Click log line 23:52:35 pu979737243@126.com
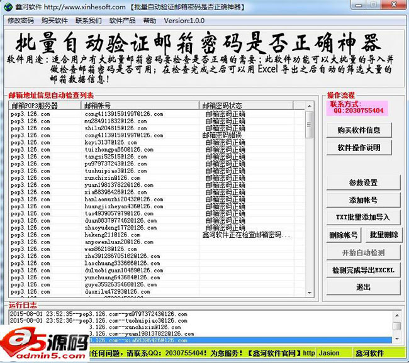Image resolution: width=409 pixels, height=363 pixels. tap(201, 314)
